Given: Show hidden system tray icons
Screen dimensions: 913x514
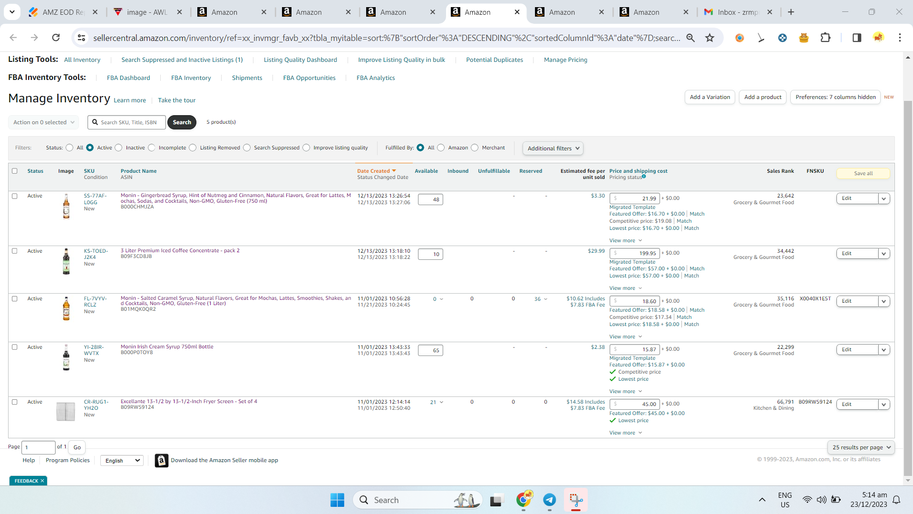Looking at the screenshot, I should pos(762,500).
